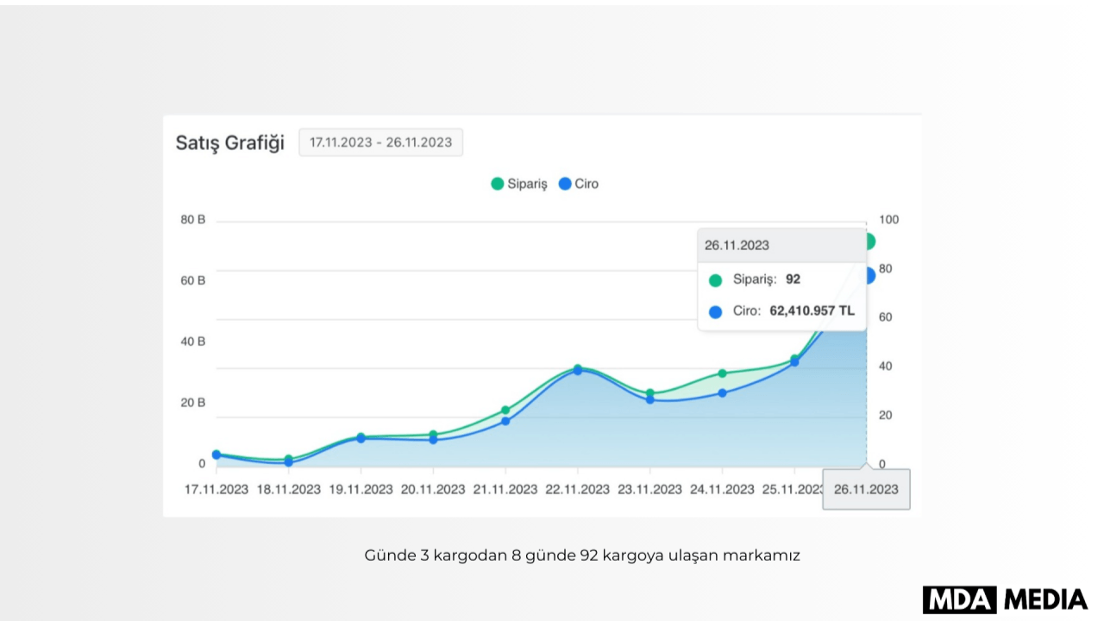Open the 17.11.2023 - 26.11.2023 date range picker
The height and width of the screenshot is (621, 1104).
[380, 142]
